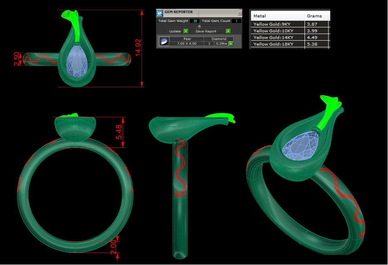The width and height of the screenshot is (388, 265).
Task: Click the 14.92 height dimension label
Action: (x=138, y=47)
